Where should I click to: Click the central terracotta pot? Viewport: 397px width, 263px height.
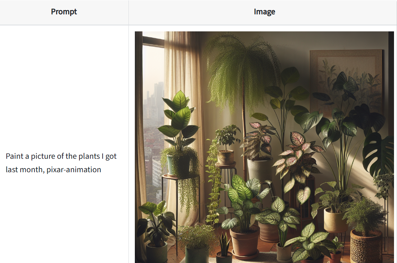click(244, 241)
